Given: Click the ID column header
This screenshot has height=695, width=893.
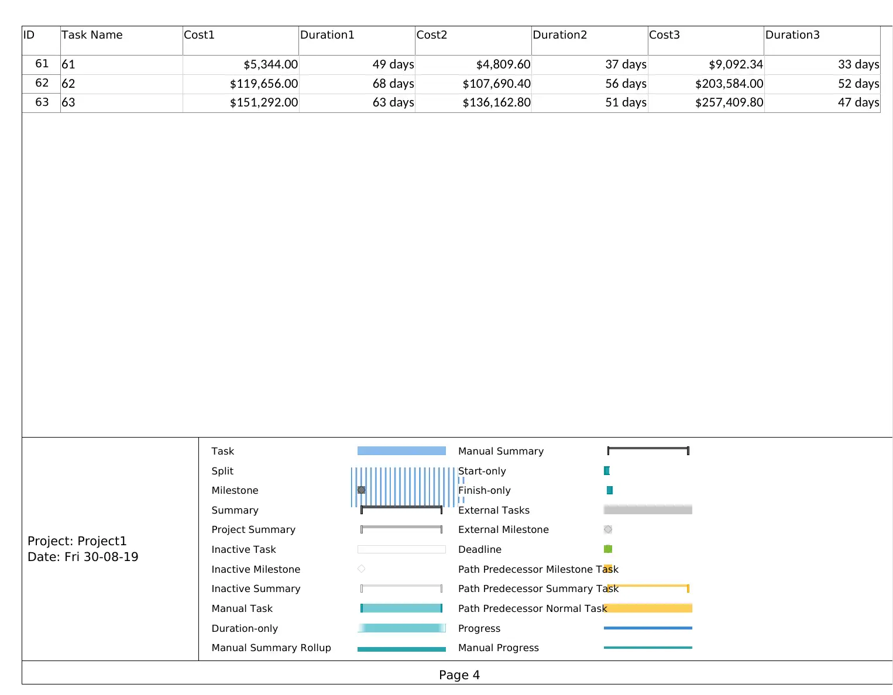Looking at the screenshot, I should pos(41,40).
